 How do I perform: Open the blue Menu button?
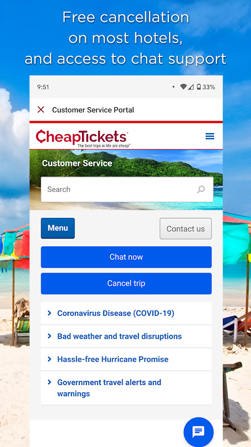click(58, 228)
